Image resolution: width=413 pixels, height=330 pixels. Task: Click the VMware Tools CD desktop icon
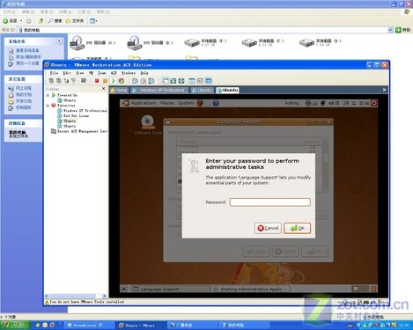tap(147, 121)
